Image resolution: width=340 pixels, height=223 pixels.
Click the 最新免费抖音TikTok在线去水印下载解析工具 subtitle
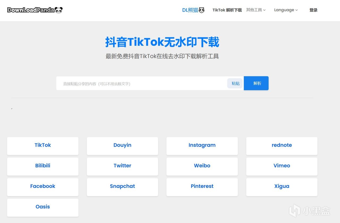[162, 56]
